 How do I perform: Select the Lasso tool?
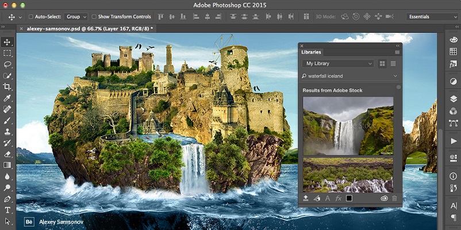pyautogui.click(x=7, y=64)
